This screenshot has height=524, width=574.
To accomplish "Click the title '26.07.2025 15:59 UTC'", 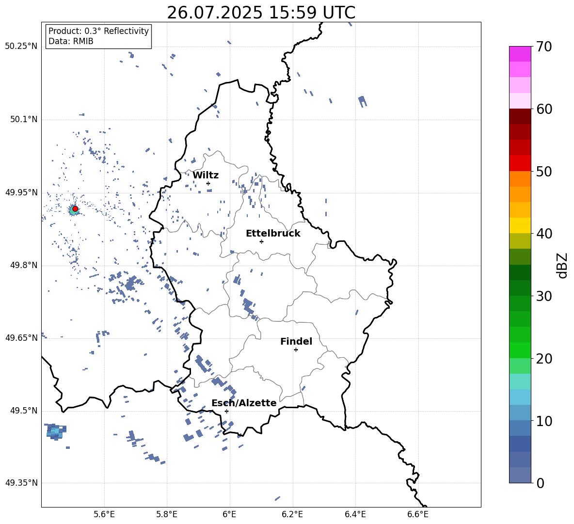I will 261,13.
